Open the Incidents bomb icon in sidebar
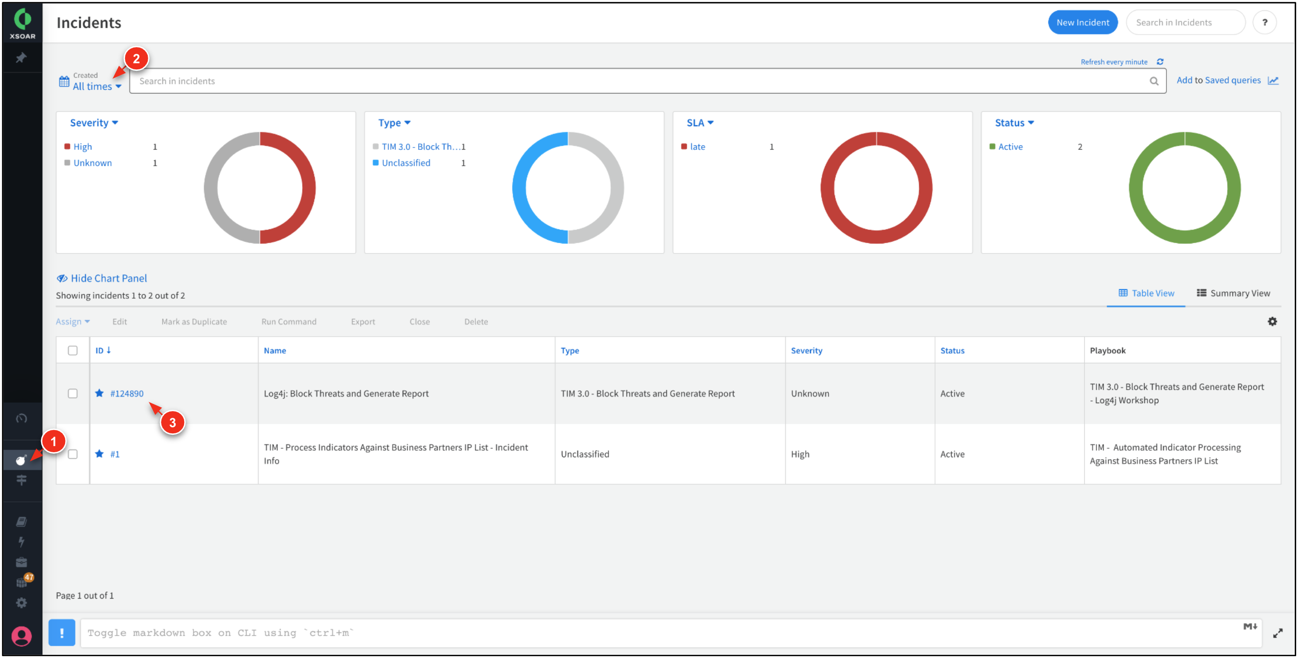 pyautogui.click(x=21, y=460)
